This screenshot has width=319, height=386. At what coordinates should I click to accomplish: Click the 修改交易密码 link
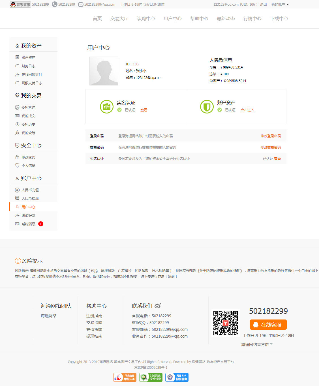coord(271,147)
